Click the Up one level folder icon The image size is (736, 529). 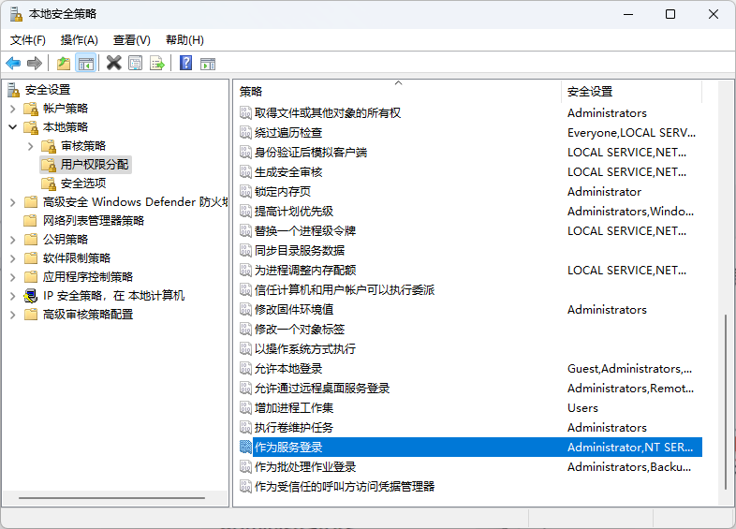[x=64, y=64]
